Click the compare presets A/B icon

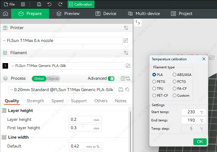pyautogui.click(x=128, y=79)
